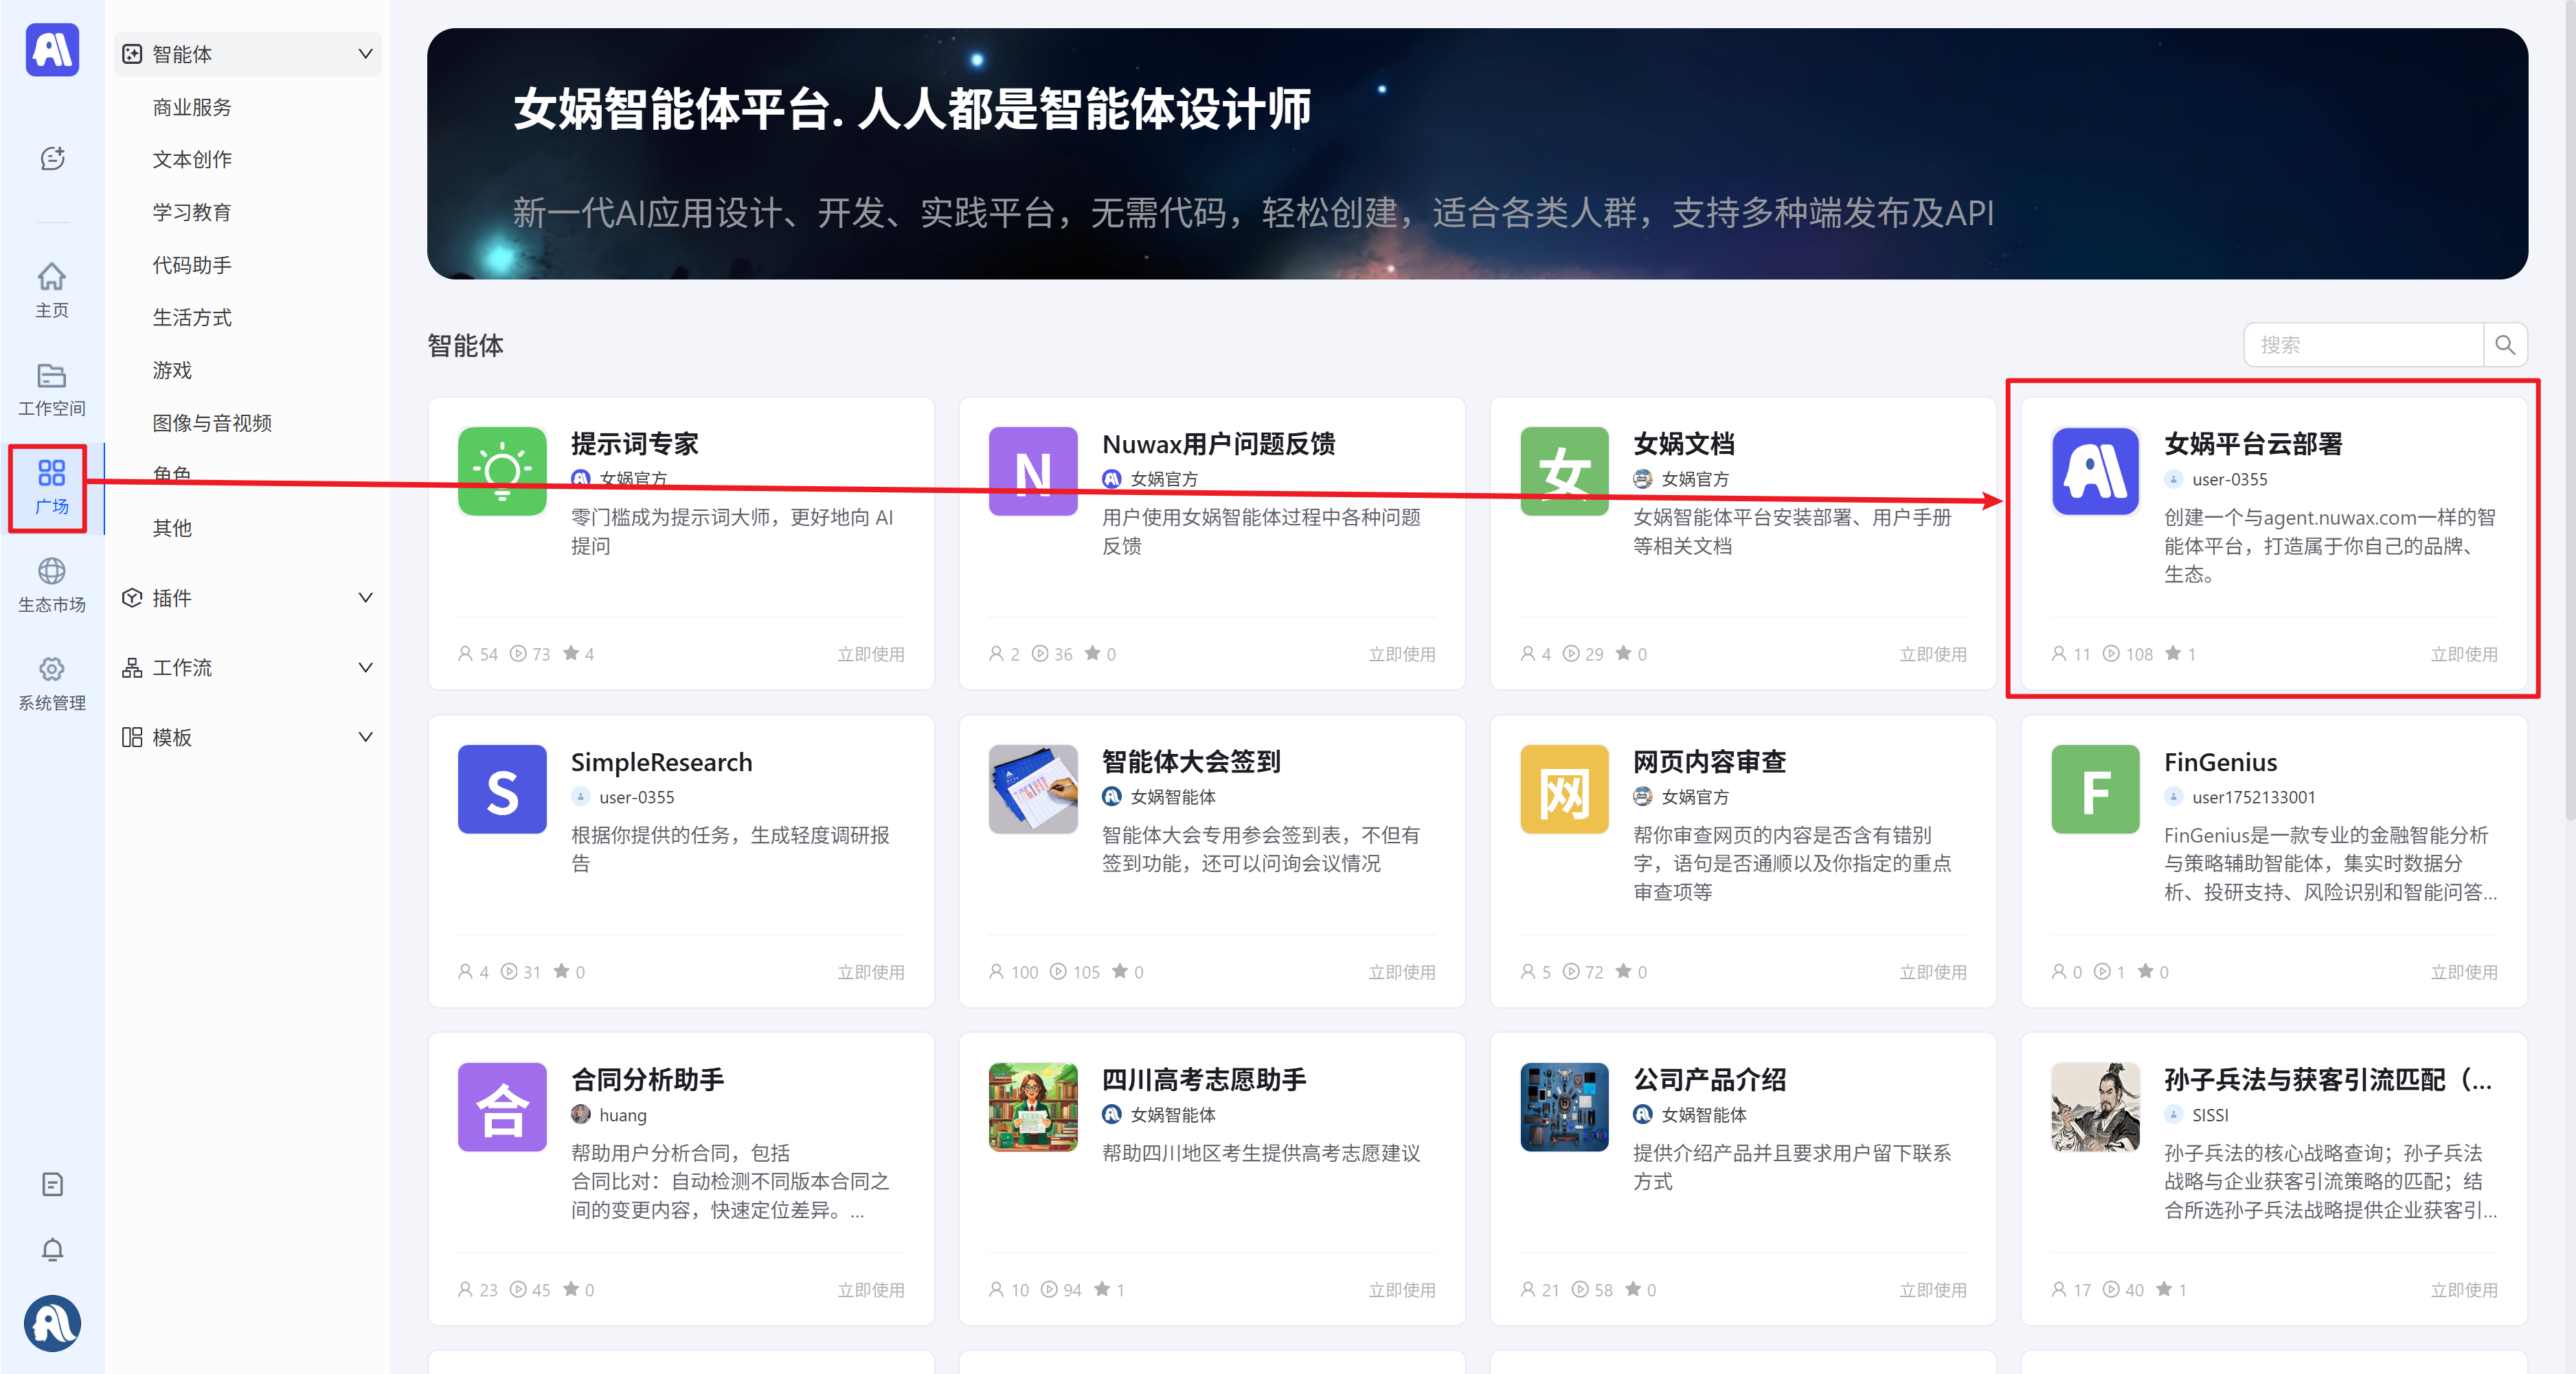Viewport: 2576px width, 1374px height.
Task: Open the 公司产品介绍 thumbnail
Action: tap(1564, 1106)
